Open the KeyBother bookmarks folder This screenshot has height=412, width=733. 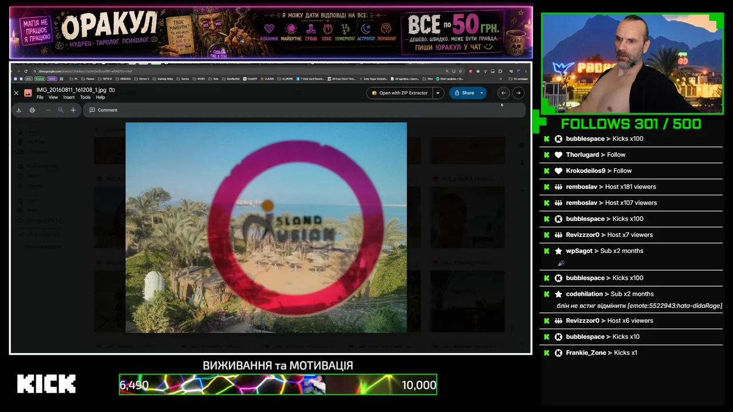[x=232, y=78]
